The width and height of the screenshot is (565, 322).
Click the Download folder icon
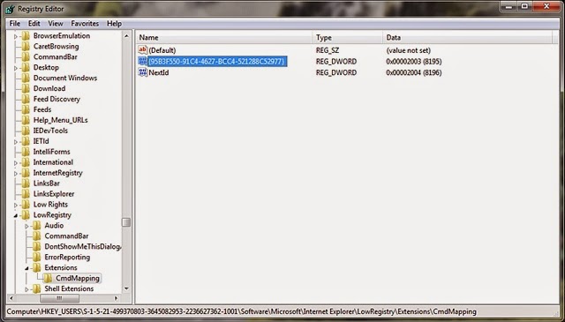coord(26,88)
